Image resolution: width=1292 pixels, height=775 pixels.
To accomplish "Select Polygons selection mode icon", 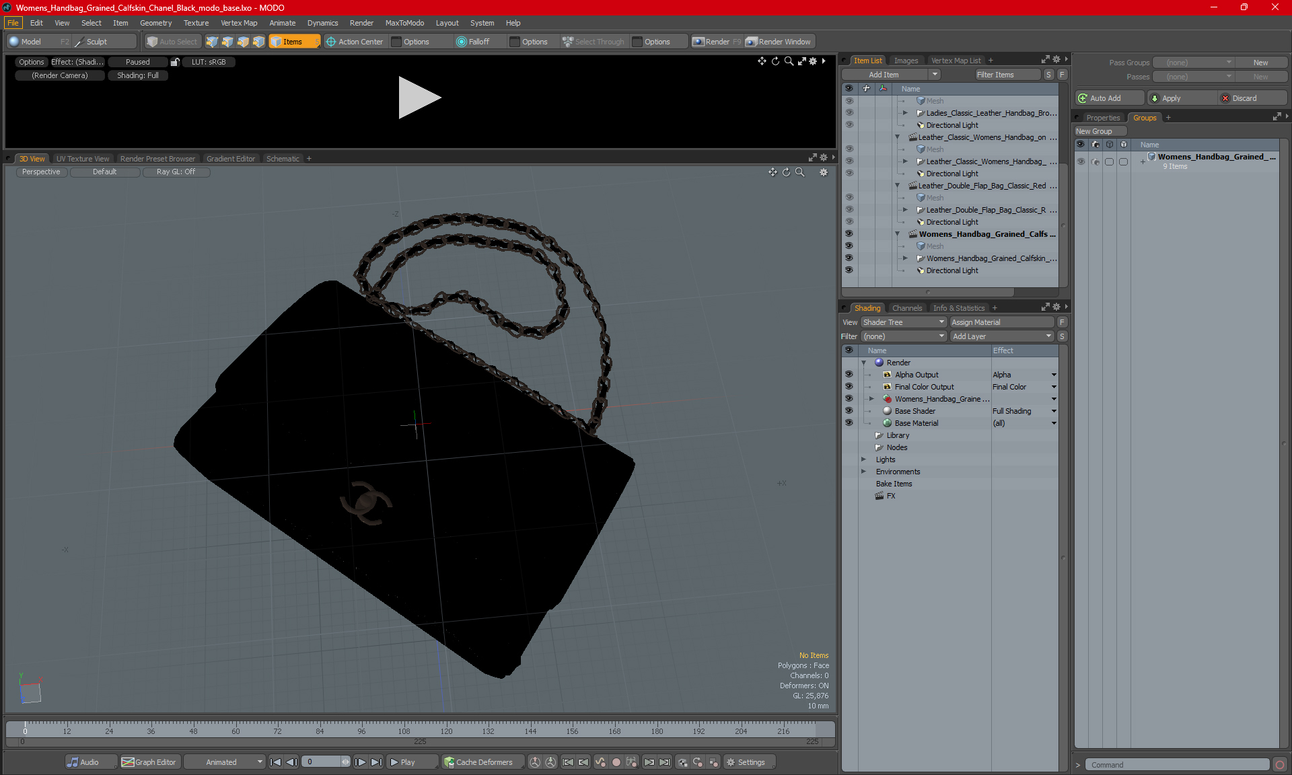I will point(243,42).
